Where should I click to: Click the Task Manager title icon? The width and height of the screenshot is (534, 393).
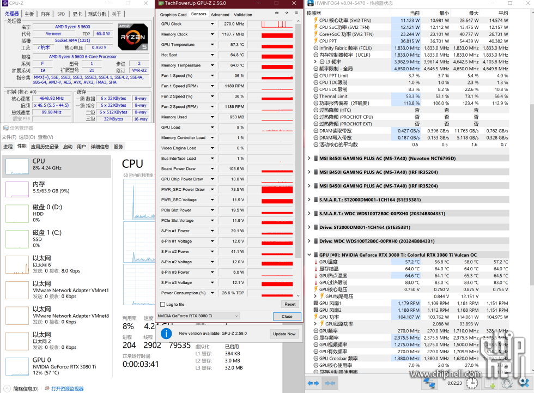pos(5,128)
